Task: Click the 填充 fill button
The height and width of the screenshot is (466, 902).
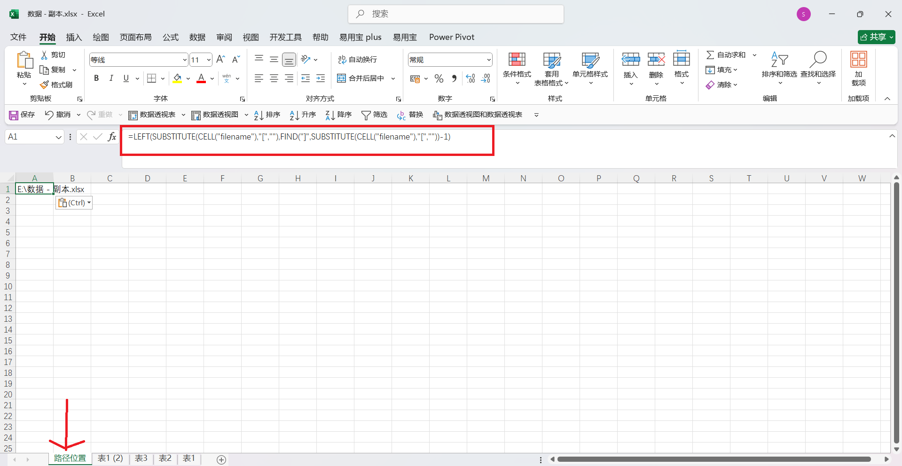Action: tap(722, 70)
